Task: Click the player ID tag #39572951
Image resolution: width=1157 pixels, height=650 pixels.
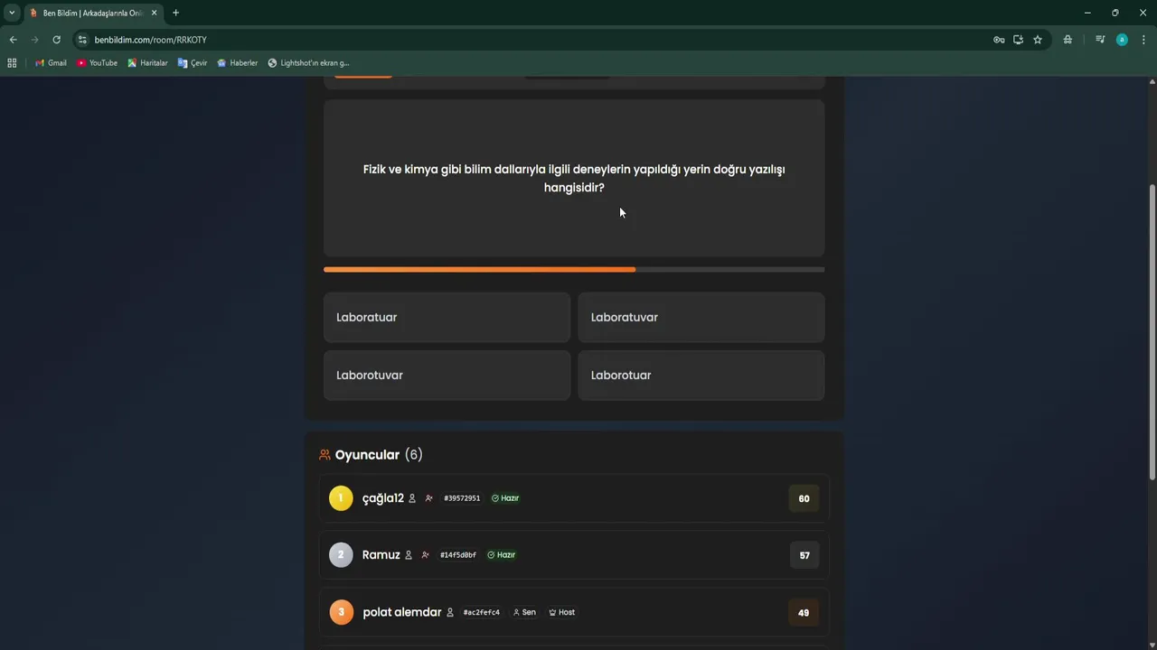Action: 462,498
